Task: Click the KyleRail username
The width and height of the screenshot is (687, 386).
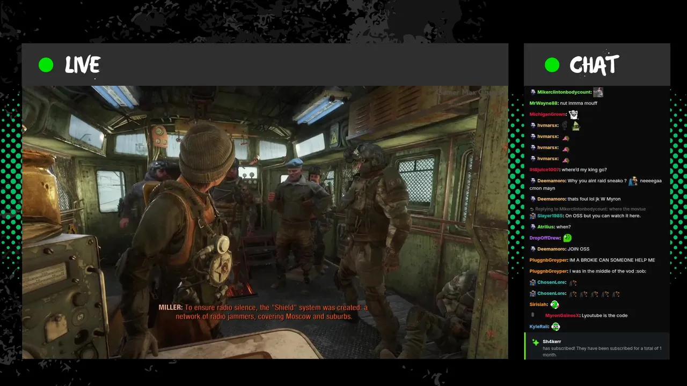Action: 539,326
